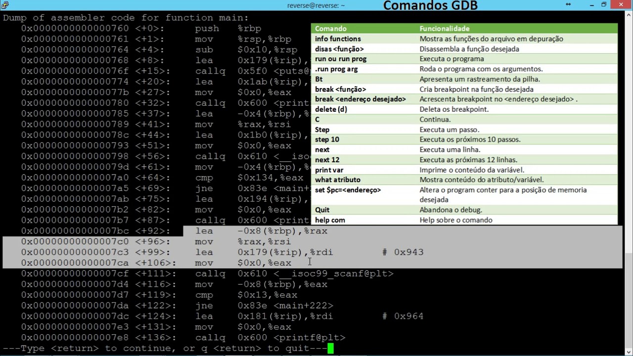Click 'Dump of assembler code for function main:' line

(x=126, y=18)
